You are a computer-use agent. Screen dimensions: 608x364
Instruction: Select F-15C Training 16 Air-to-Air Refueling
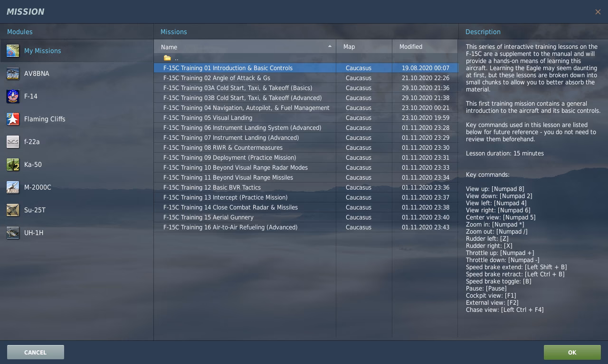click(x=231, y=227)
